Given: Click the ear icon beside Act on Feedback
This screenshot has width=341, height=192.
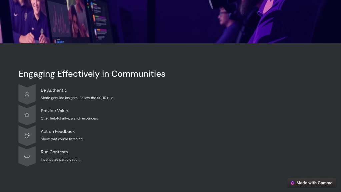Looking at the screenshot, I should (x=27, y=136).
